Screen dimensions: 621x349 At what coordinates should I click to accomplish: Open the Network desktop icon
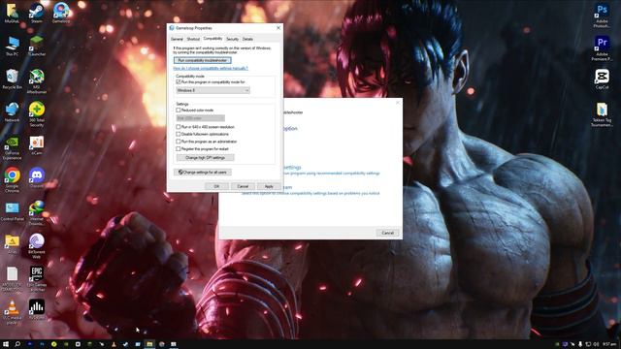tap(13, 112)
